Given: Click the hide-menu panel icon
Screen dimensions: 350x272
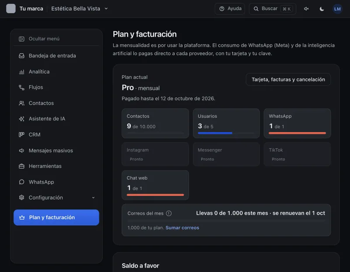Looking at the screenshot, I should click(21, 39).
